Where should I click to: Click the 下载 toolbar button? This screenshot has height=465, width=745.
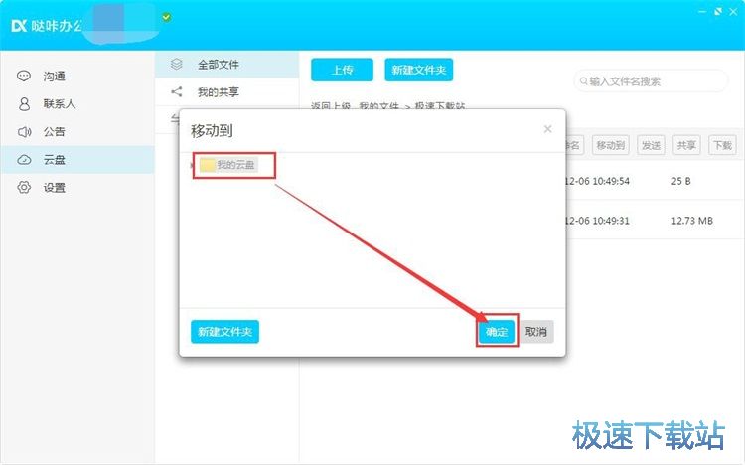(722, 145)
